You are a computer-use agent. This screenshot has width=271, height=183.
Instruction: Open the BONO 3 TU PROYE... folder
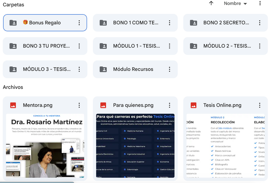click(45, 46)
